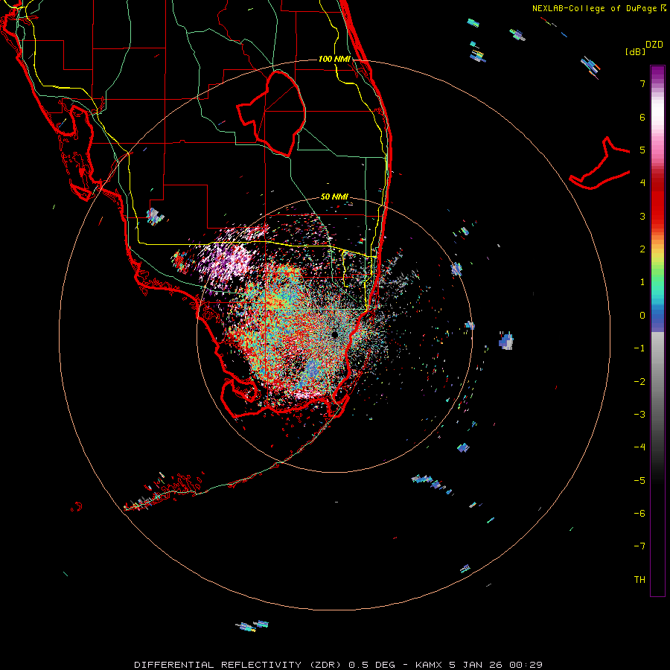This screenshot has width=670, height=670.
Task: Click the TH threshold label on the scale
Action: 639,580
